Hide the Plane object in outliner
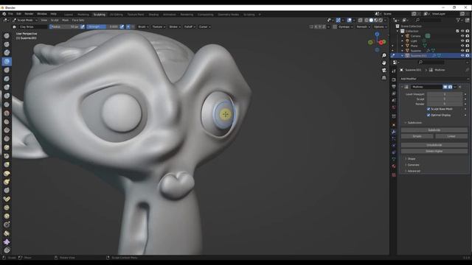The image size is (472, 265). pyautogui.click(x=462, y=46)
